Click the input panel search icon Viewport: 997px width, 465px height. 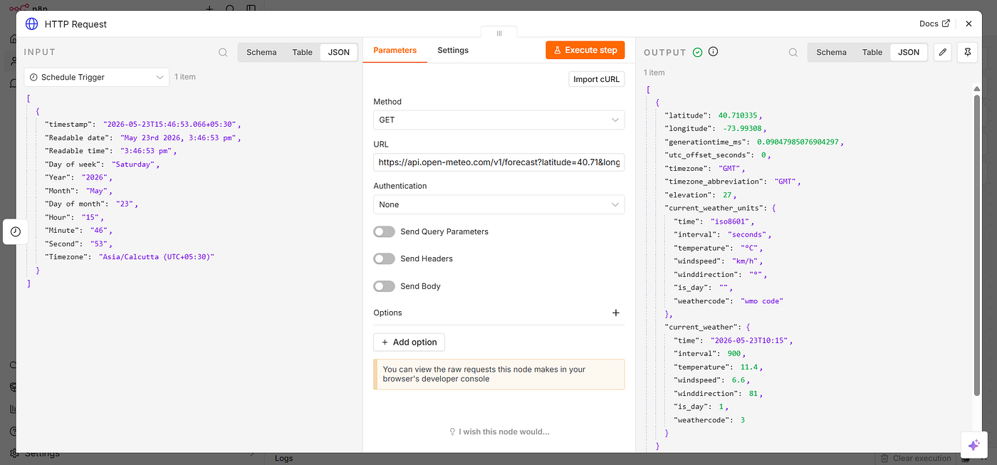pos(223,52)
